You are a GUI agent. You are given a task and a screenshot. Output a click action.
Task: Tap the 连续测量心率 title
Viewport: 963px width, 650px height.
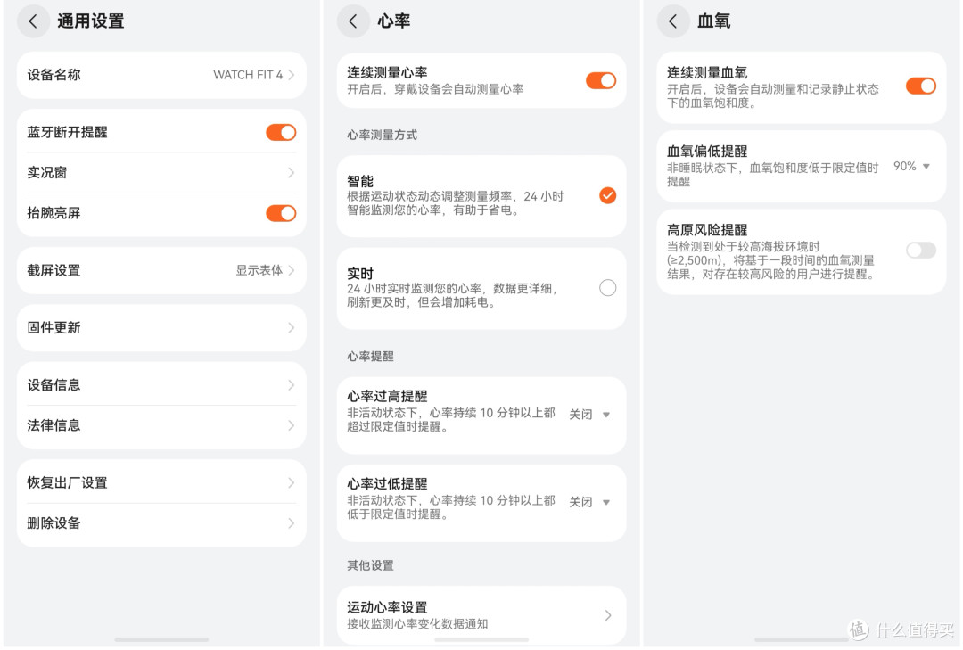[388, 72]
